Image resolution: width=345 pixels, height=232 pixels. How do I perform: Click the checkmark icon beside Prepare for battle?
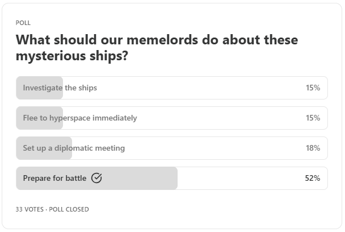coord(96,179)
